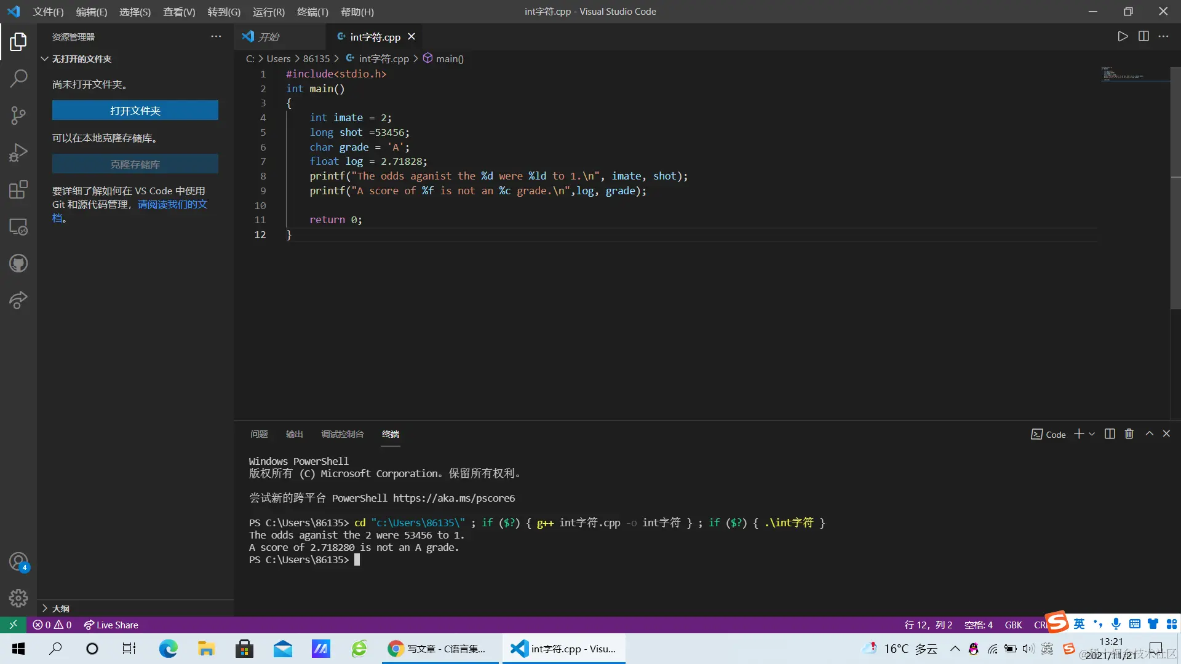Screen dimensions: 1181x664
Task: Open the Manage gear settings
Action: click(x=18, y=598)
